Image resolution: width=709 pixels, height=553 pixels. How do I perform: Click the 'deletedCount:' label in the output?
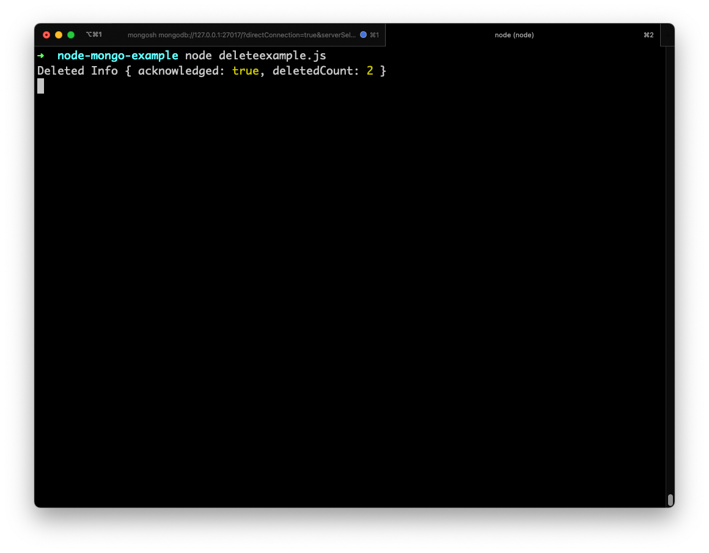(x=316, y=71)
